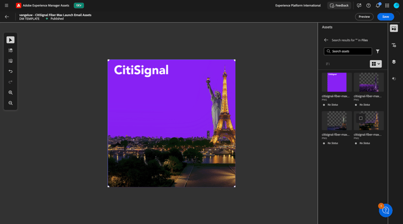Viewport: 403px width, 224px height.
Task: Click Adobe Experience Manager Assets title
Action: pyautogui.click(x=46, y=5)
